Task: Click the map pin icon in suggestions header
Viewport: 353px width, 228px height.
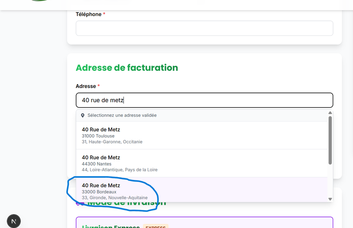Action: click(82, 116)
